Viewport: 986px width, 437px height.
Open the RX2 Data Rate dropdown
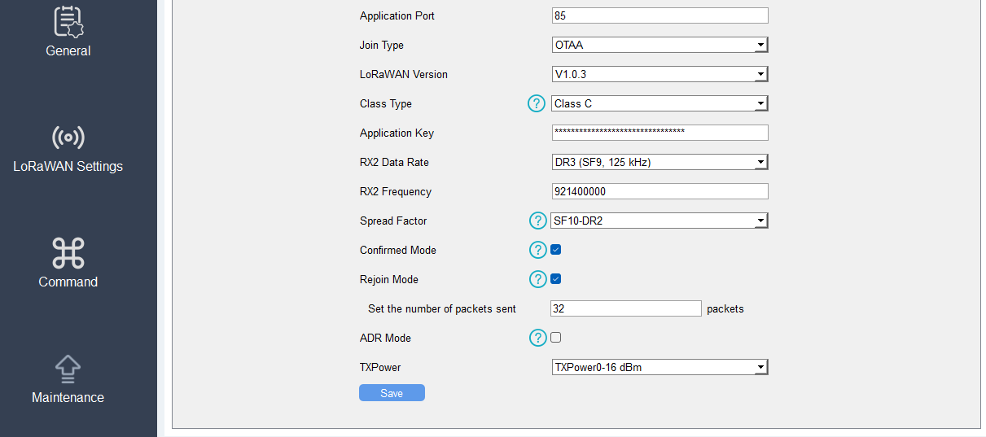click(x=660, y=163)
